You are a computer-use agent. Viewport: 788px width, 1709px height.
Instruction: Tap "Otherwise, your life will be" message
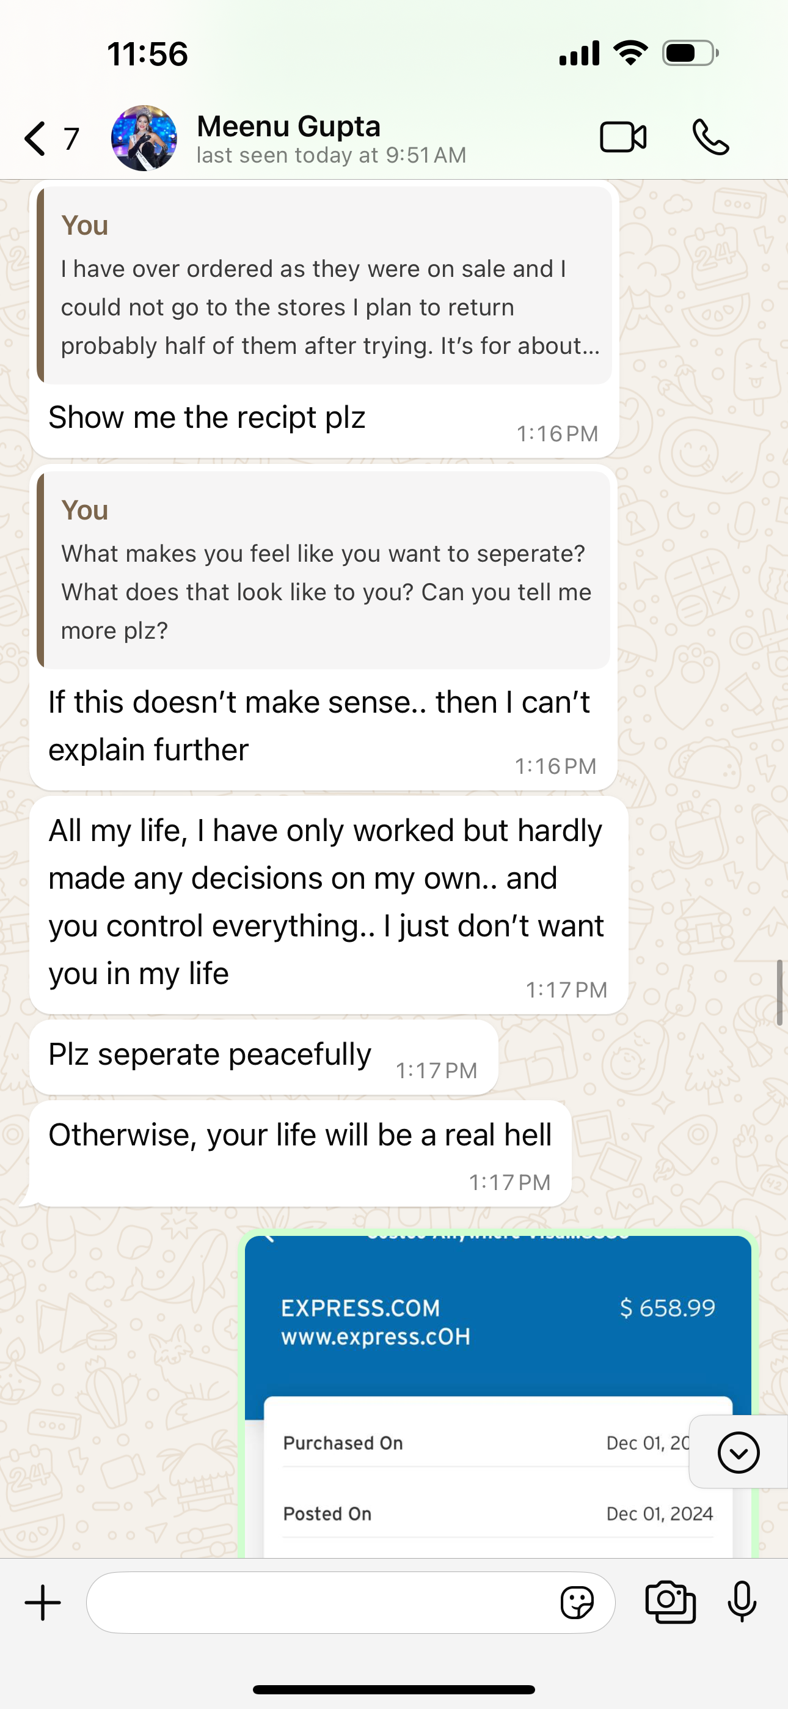point(300,1136)
